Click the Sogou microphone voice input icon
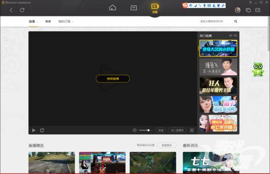This screenshot has height=174, width=270. (204, 5)
